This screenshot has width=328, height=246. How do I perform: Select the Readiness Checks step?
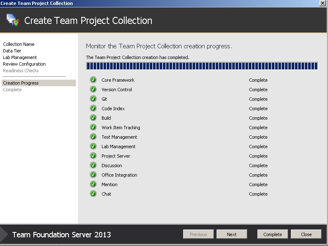tap(21, 71)
